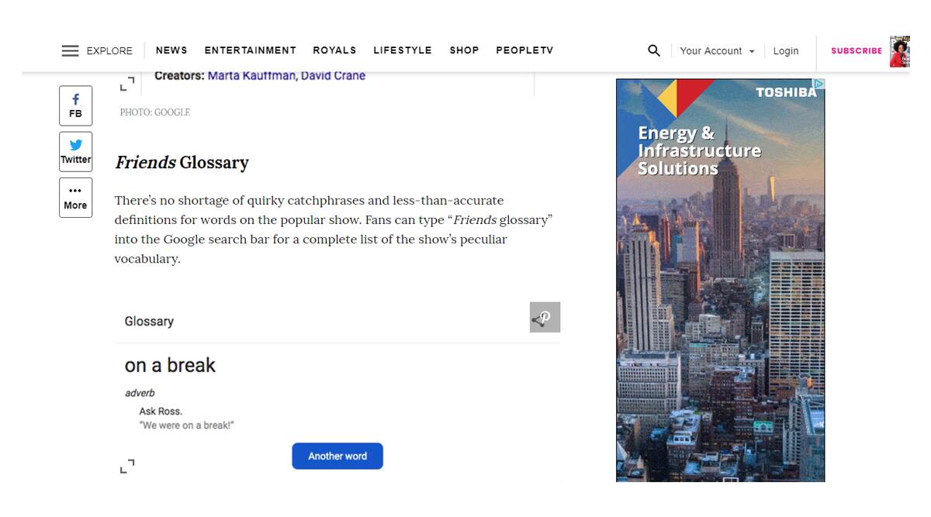Click the Another word button
931x517 pixels.
tap(337, 456)
